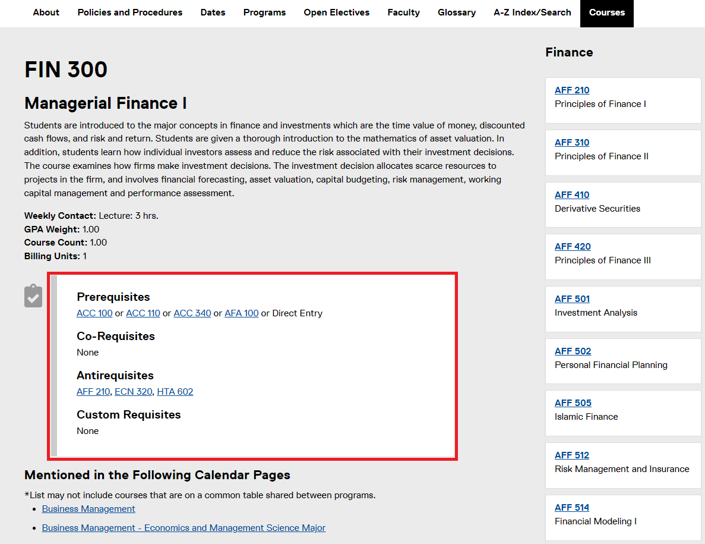Open the Open Electives page
Screen dimensions: 705x544
[336, 12]
